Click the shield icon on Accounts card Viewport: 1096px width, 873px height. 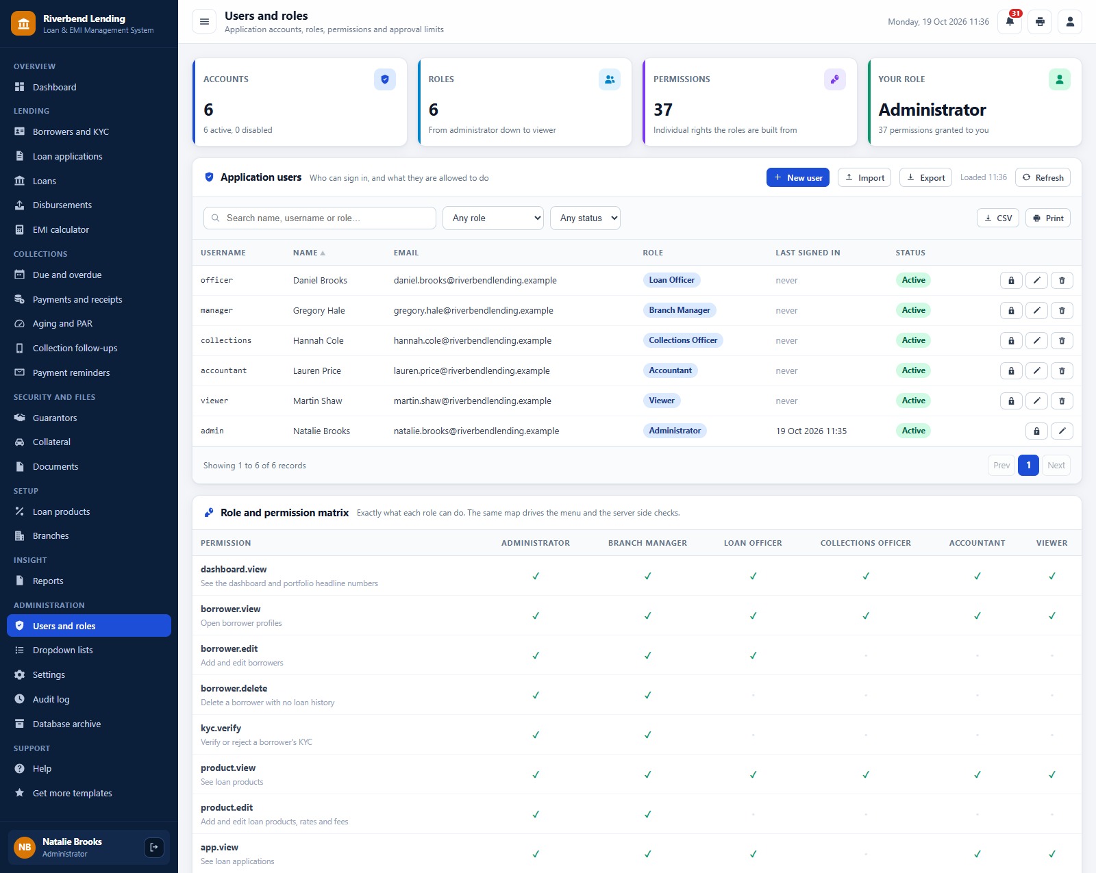click(385, 79)
